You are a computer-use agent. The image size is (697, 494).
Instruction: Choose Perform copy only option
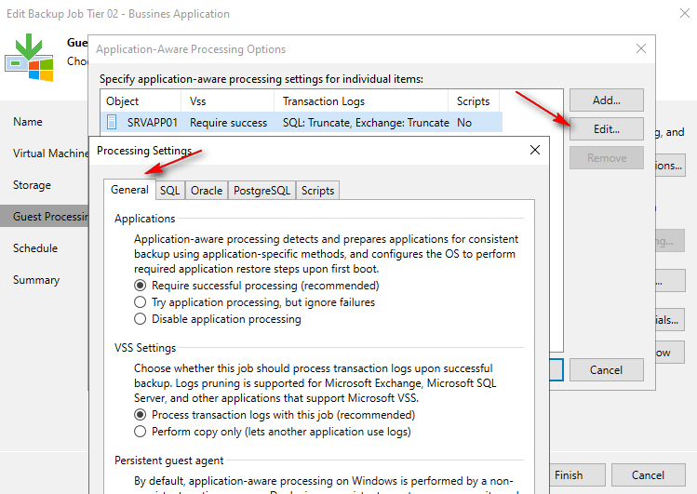pyautogui.click(x=141, y=432)
